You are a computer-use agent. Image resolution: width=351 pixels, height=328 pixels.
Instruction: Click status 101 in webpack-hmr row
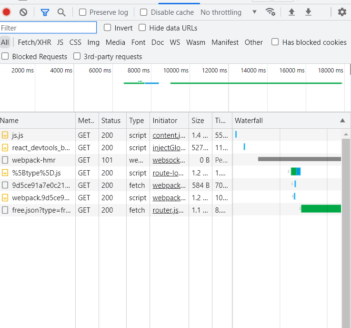(x=107, y=160)
